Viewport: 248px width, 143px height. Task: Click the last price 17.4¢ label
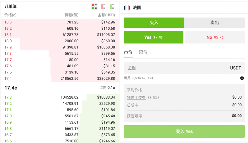pos(11,88)
